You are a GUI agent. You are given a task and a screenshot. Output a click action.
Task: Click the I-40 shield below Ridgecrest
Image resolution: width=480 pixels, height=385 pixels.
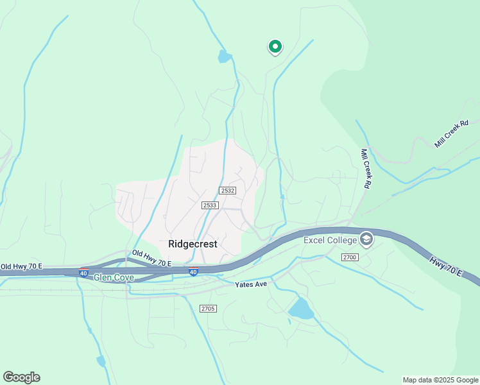pyautogui.click(x=193, y=271)
